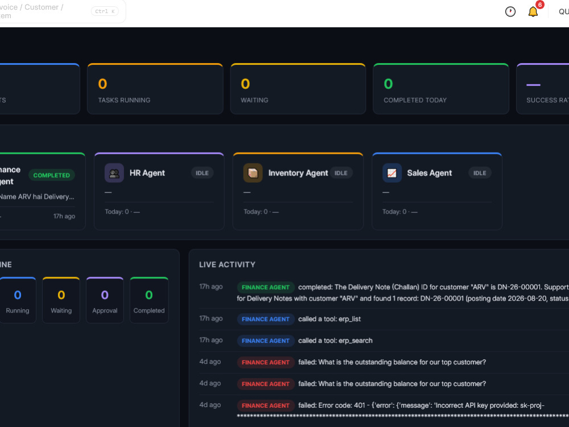Click the 'Name ARV hai Delivery...' task text
The image size is (569, 427).
(36, 197)
